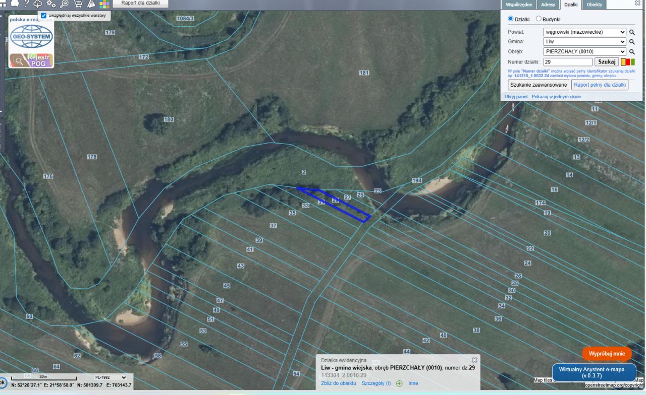Click parcel label 43 on the map
This screenshot has height=395, width=646.
[x=241, y=266]
